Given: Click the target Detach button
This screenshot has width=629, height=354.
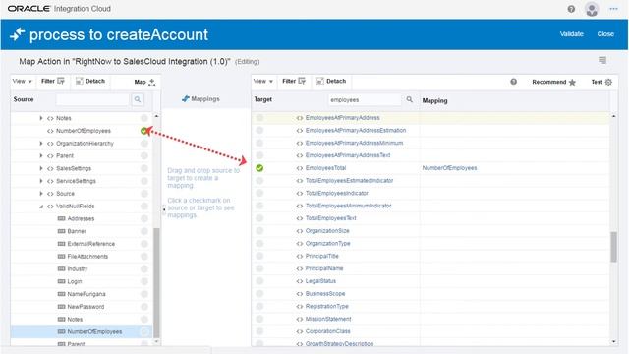Looking at the screenshot, I should [x=331, y=81].
